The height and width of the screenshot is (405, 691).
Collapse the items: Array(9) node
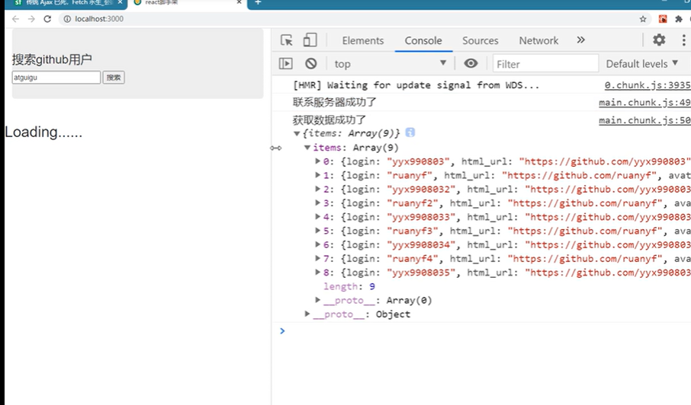pos(307,148)
